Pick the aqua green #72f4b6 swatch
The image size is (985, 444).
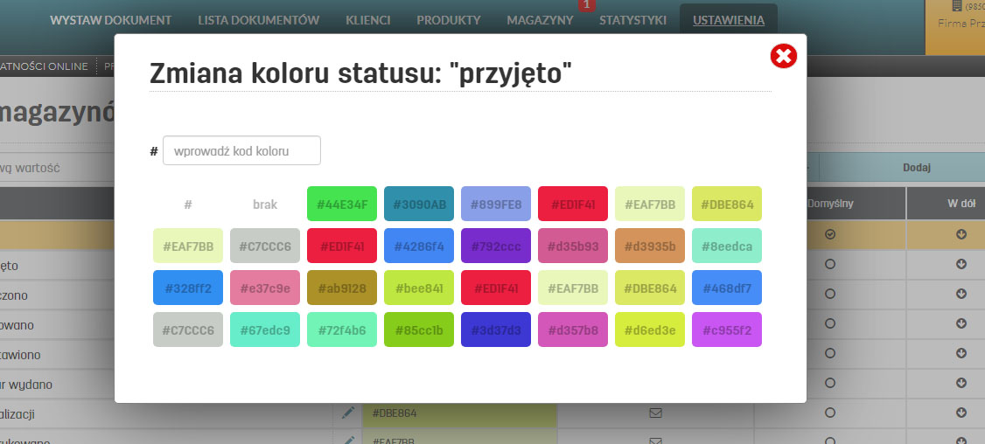pos(342,330)
